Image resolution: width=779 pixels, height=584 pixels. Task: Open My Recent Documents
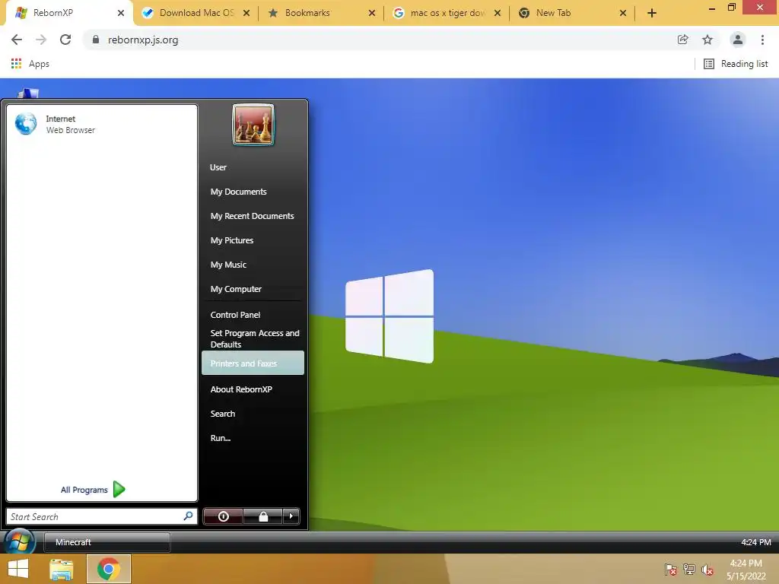pyautogui.click(x=253, y=216)
